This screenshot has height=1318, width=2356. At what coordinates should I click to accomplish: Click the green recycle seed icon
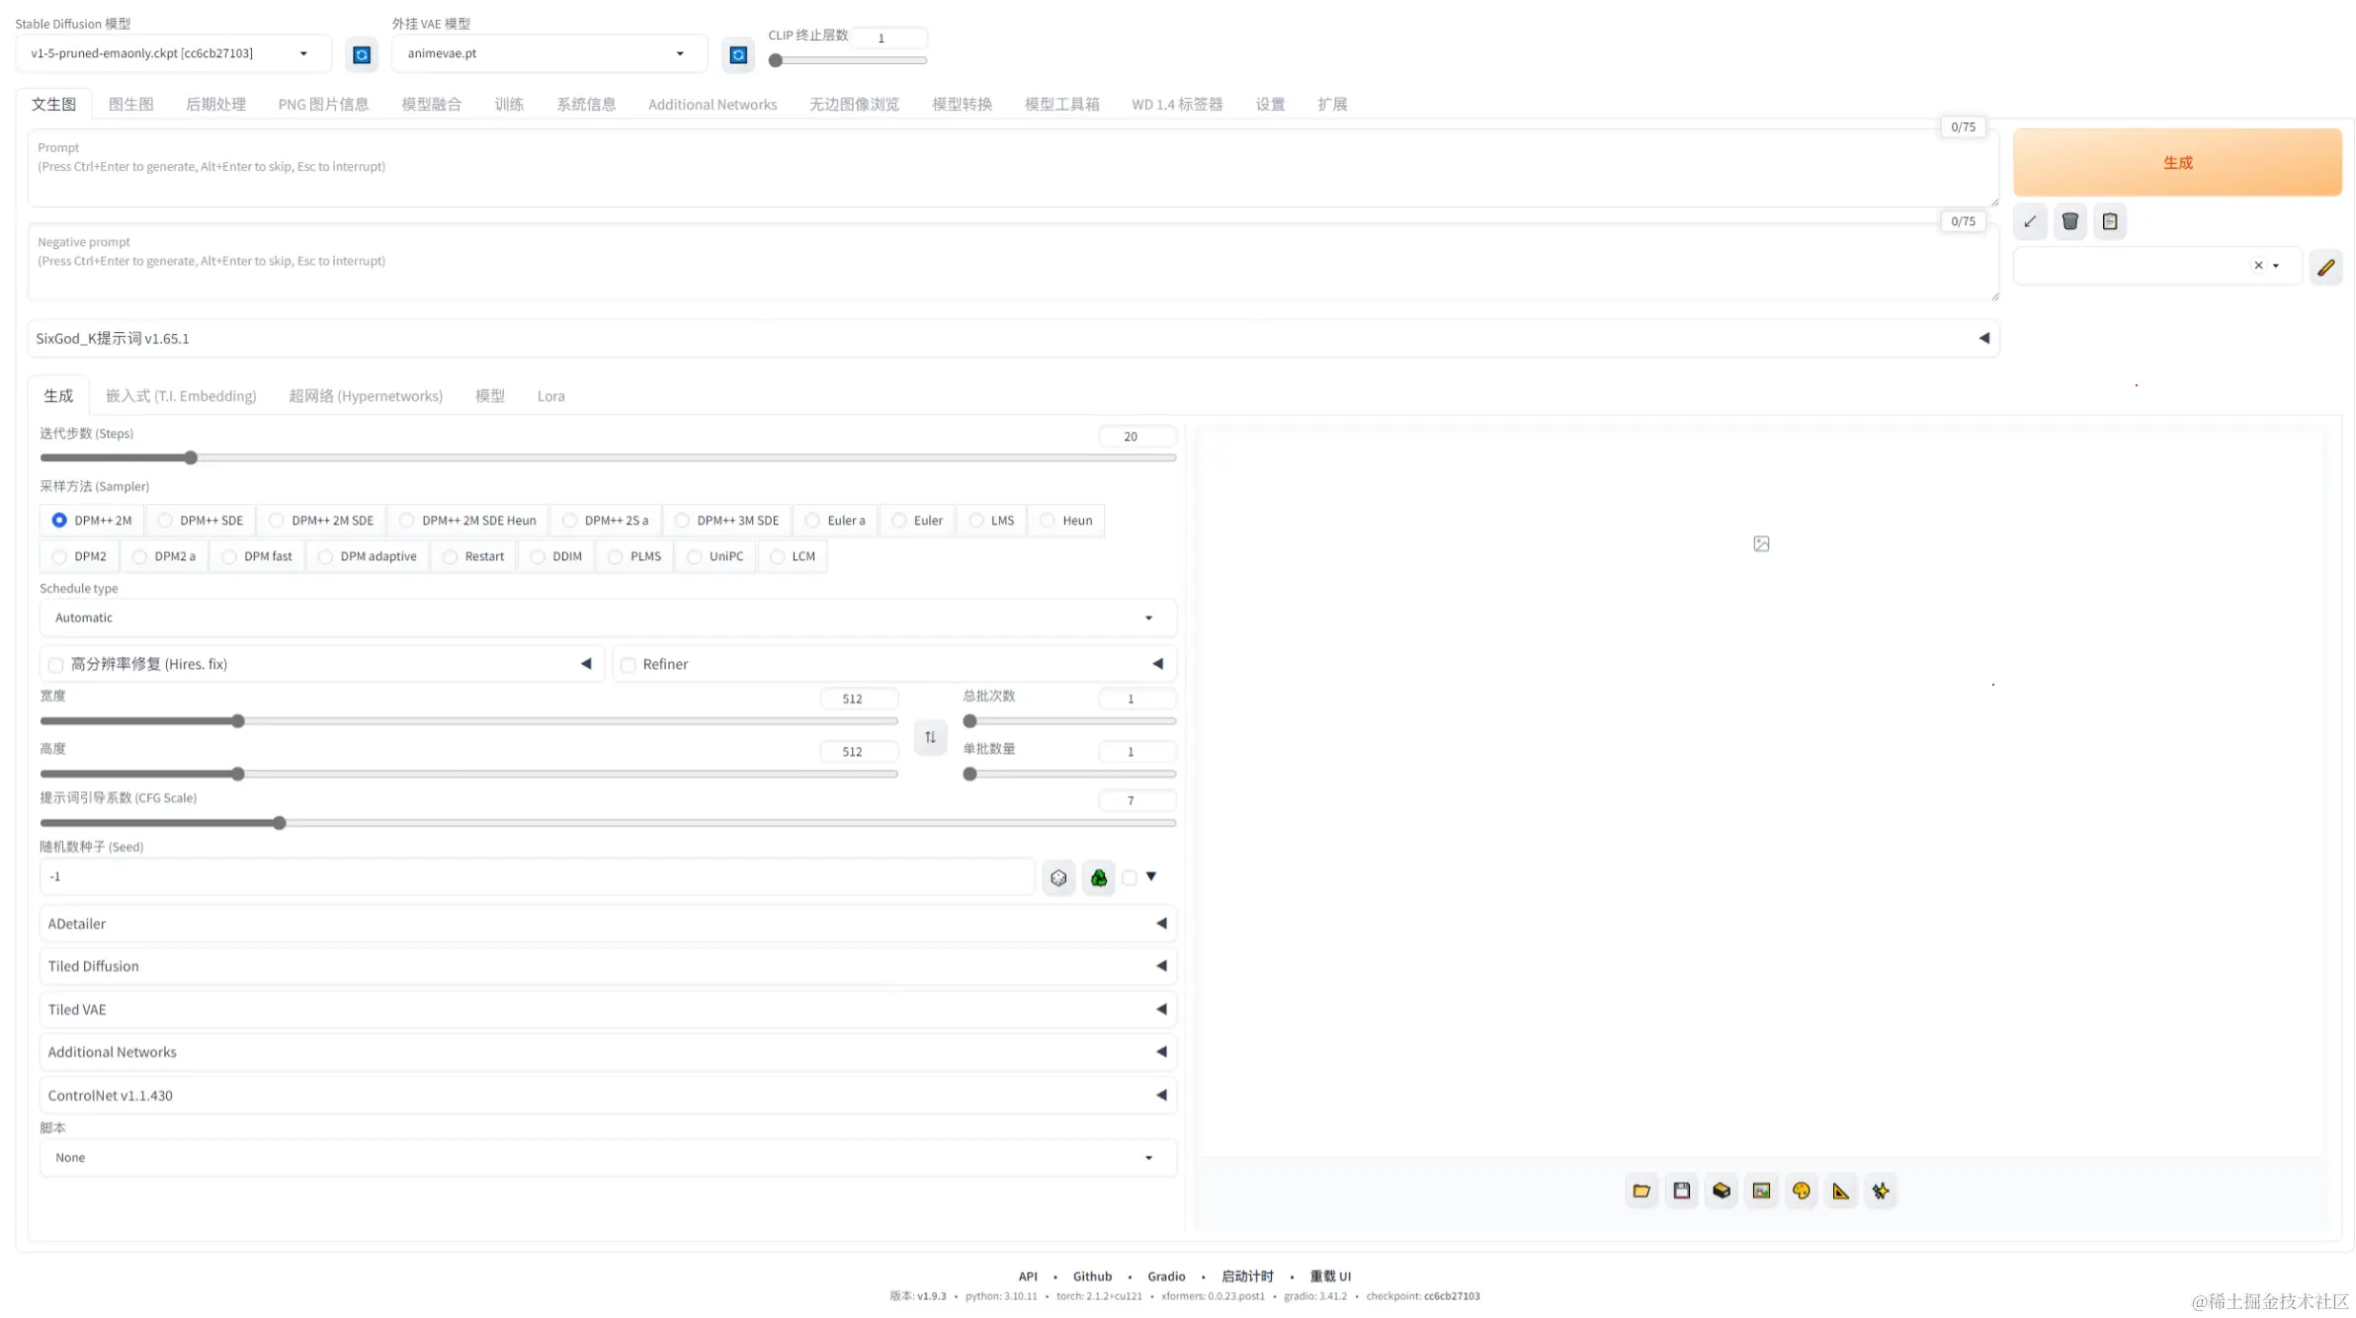click(1098, 877)
